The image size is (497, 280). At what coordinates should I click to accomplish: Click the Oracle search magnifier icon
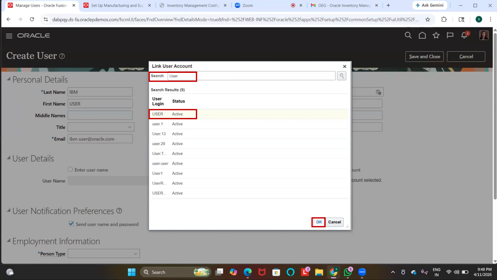408,35
